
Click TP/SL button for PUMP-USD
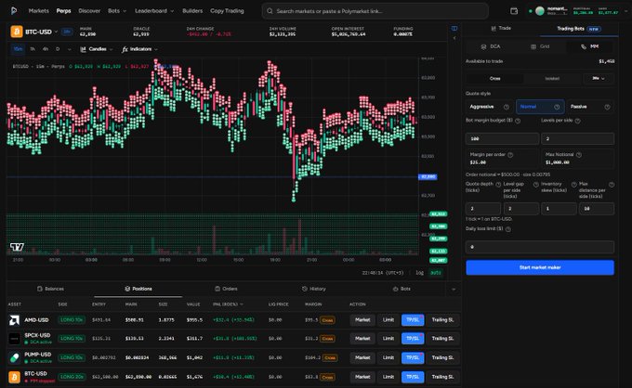(x=413, y=357)
